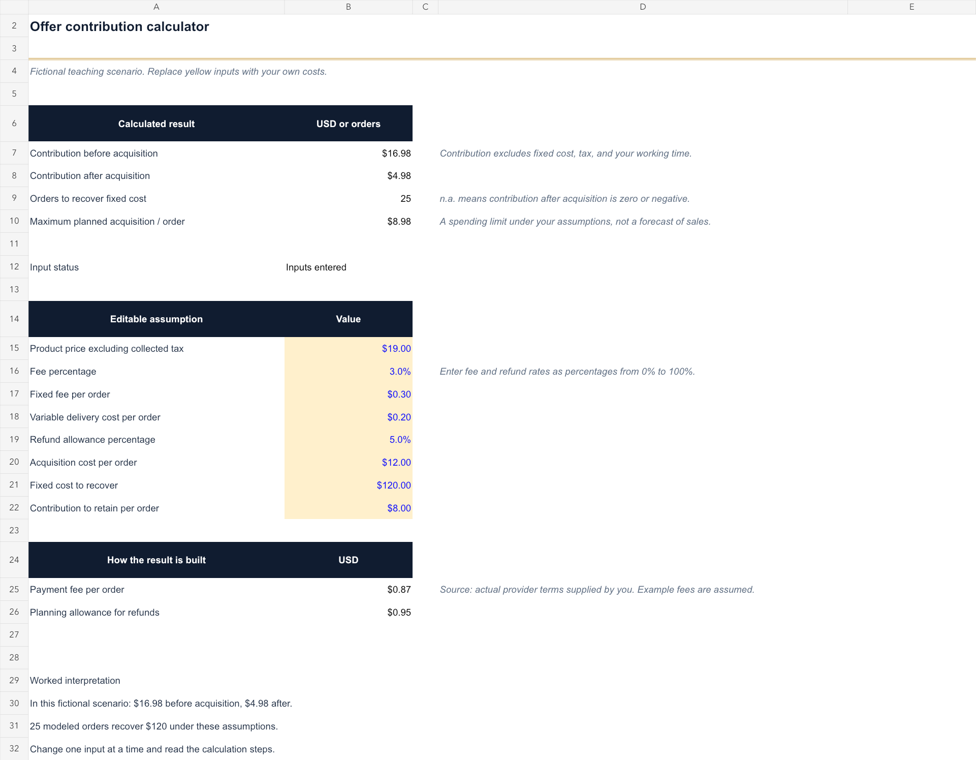Click the 'A spending limit under your assumptions' note
The height and width of the screenshot is (760, 976).
pos(575,222)
